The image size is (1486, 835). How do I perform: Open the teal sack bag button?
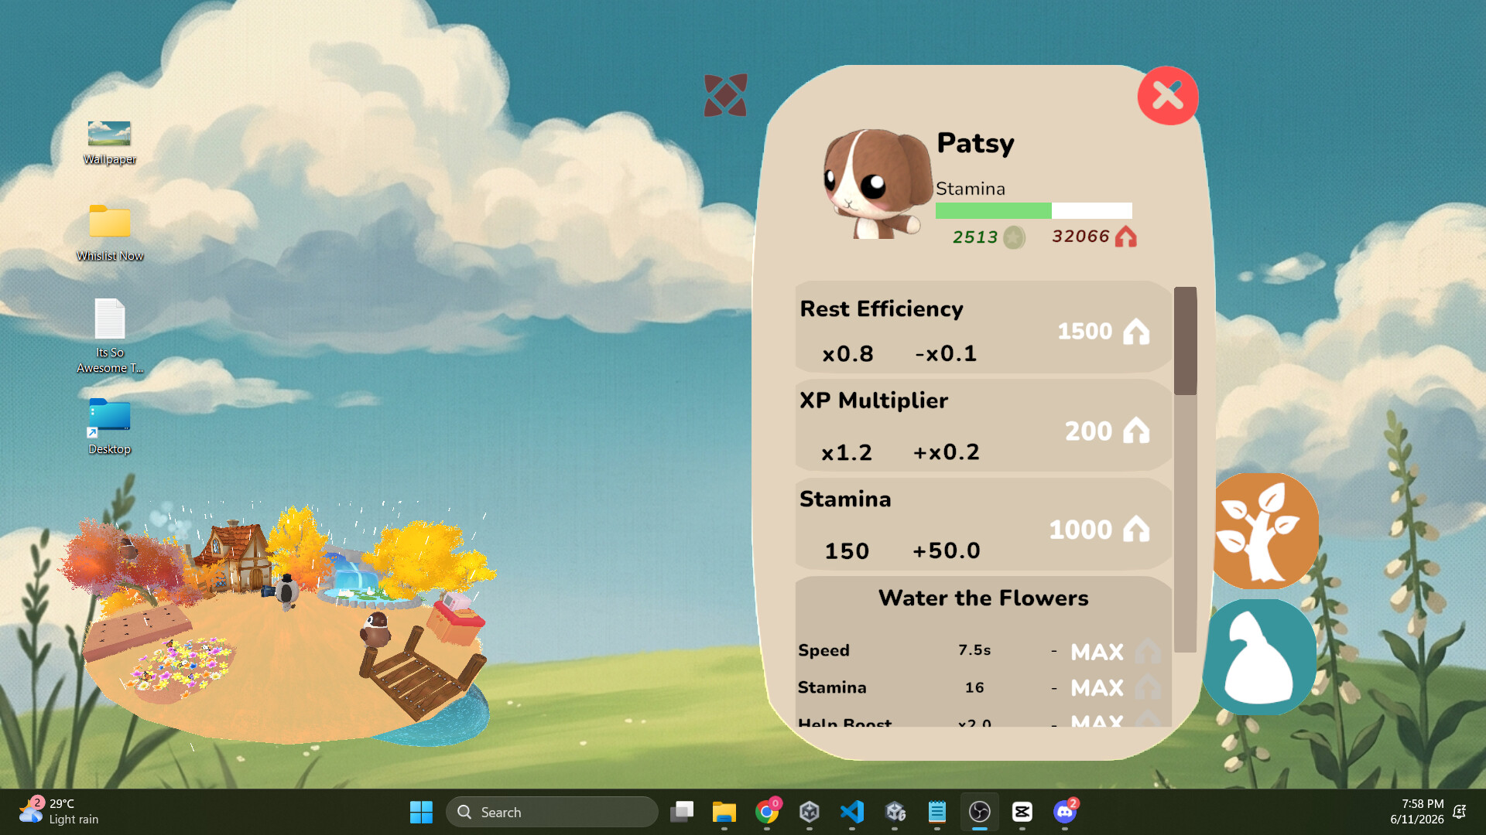(x=1259, y=656)
